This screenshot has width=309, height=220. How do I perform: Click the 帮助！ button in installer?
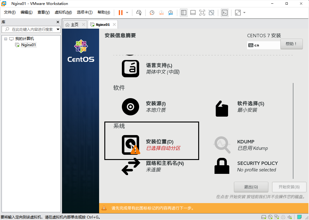click(291, 44)
